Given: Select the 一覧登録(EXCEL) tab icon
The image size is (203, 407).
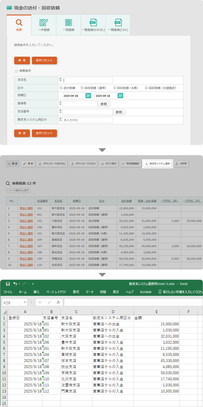Looking at the screenshot, I should click(93, 23).
